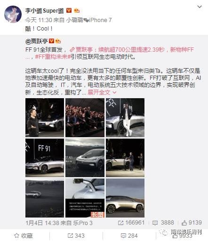Open 李小璐Super璐 username link
Image resolution: width=208 pixels, height=241 pixels.
point(45,11)
